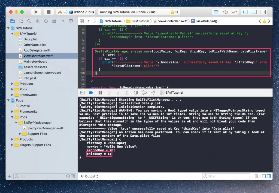The width and height of the screenshot is (279, 193).
Task: Click the Stop button in toolbar
Action: [49, 12]
